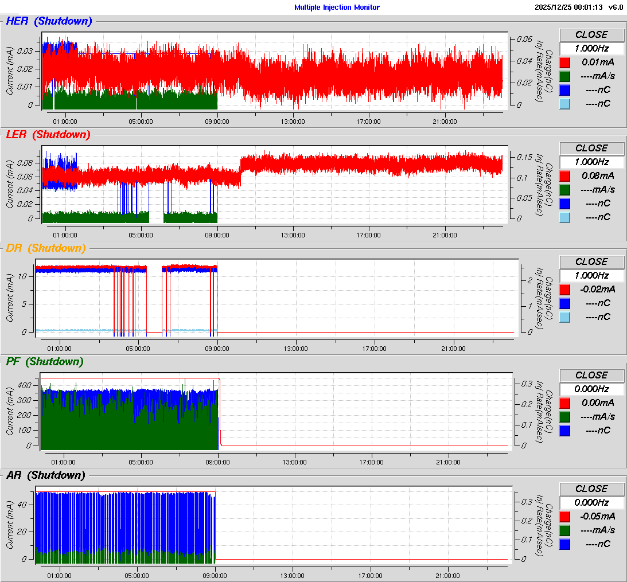Toggle the red 0.08mA swatch in LER legend
Screen dimensions: 627x582
tap(565, 176)
